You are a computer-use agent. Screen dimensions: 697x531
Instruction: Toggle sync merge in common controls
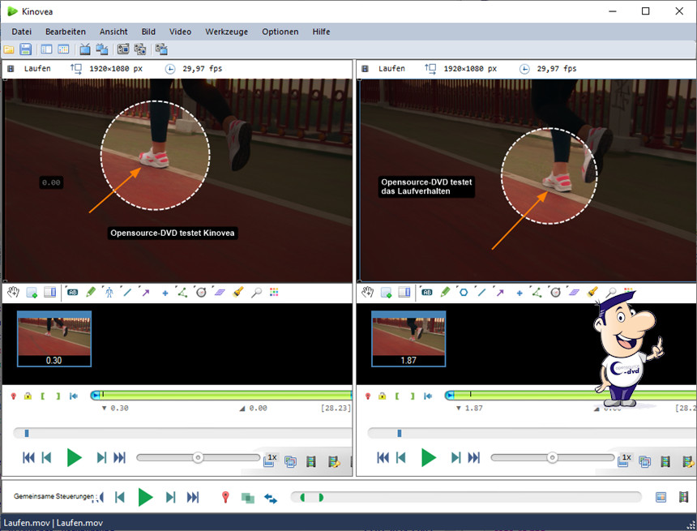(248, 498)
